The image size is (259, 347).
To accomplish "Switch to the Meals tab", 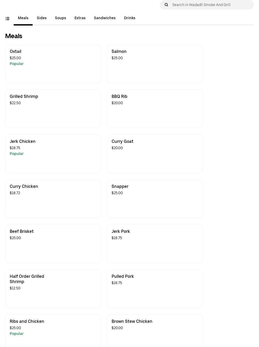I will (23, 18).
